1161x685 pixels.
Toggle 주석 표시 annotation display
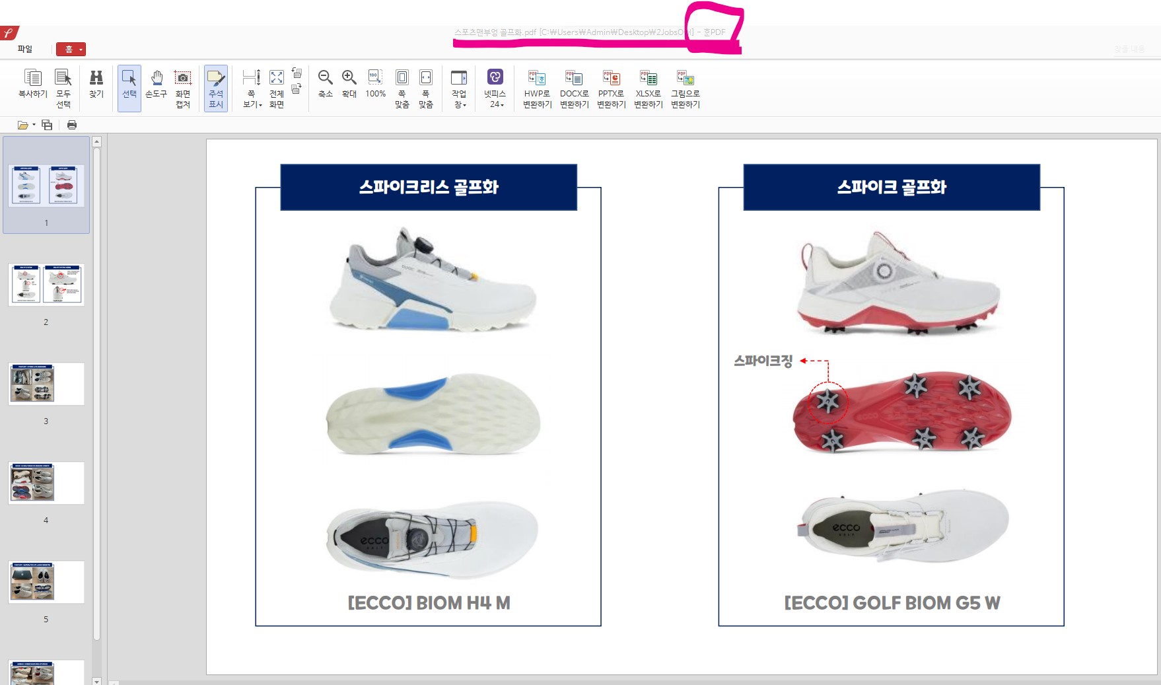tap(216, 89)
